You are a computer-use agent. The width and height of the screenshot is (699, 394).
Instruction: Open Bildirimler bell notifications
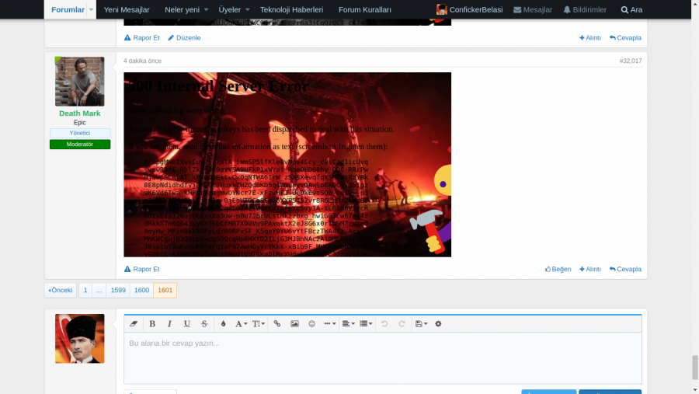(584, 10)
